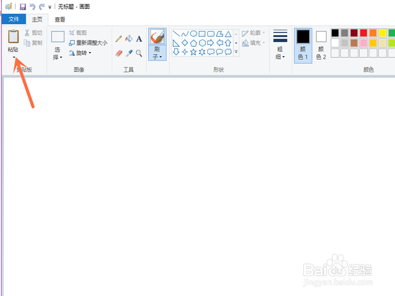This screenshot has width=395, height=296.
Task: Select the Fill with color bucket tool
Action: (x=129, y=39)
